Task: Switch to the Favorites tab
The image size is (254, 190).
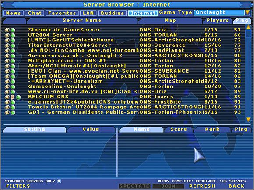Action: (x=62, y=13)
